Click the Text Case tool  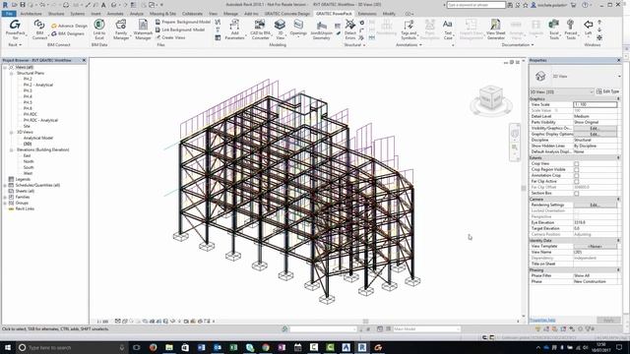pos(448,29)
